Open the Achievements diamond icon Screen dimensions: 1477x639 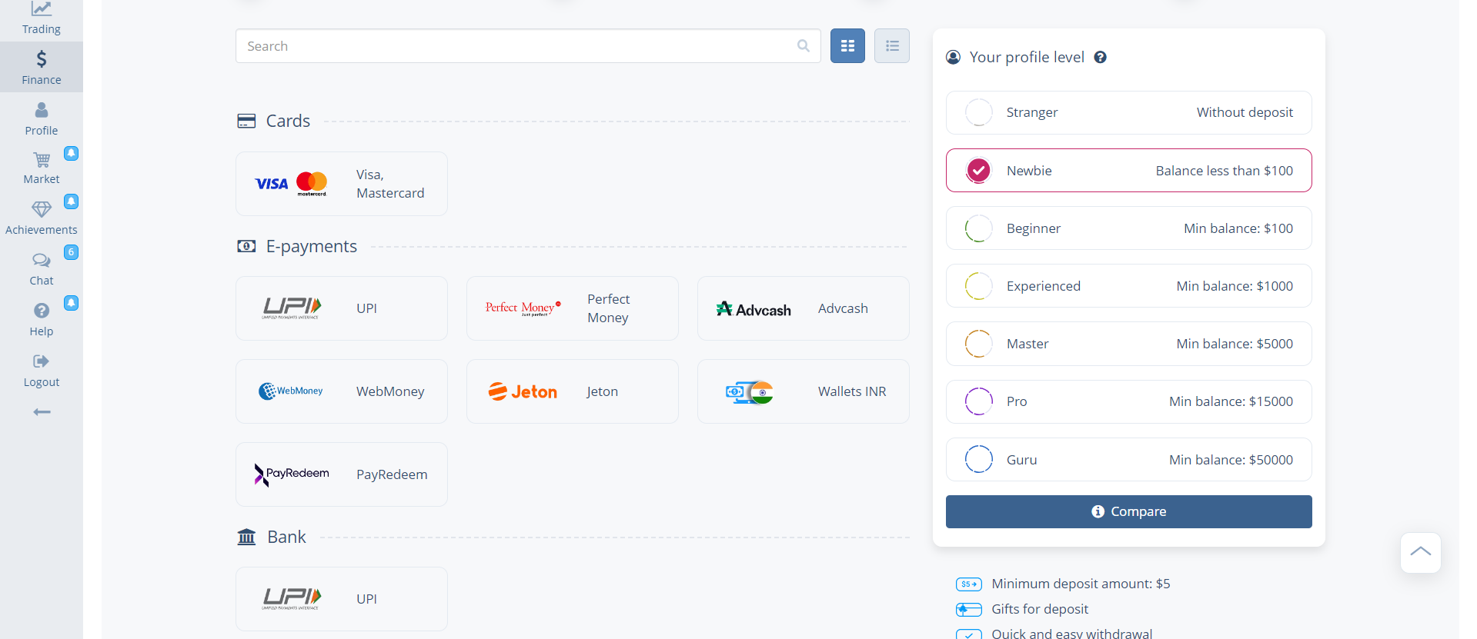[42, 209]
